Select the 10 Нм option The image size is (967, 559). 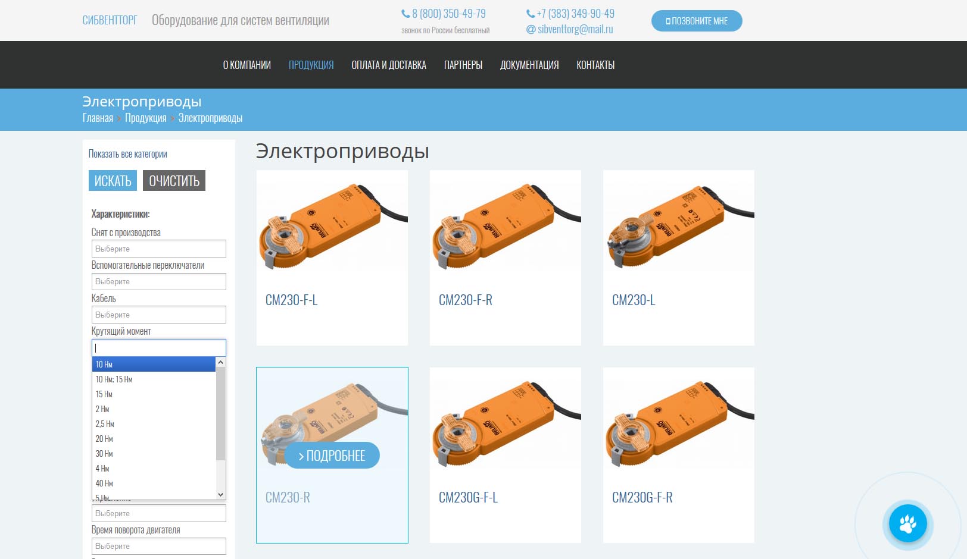[154, 364]
